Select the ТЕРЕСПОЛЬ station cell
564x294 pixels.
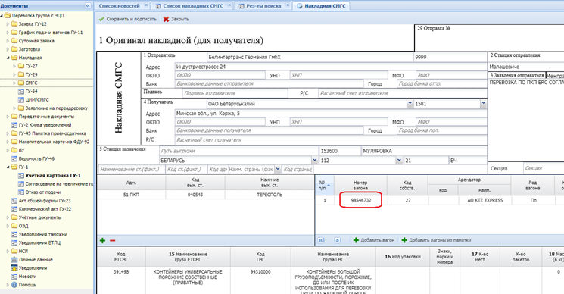coord(269,195)
